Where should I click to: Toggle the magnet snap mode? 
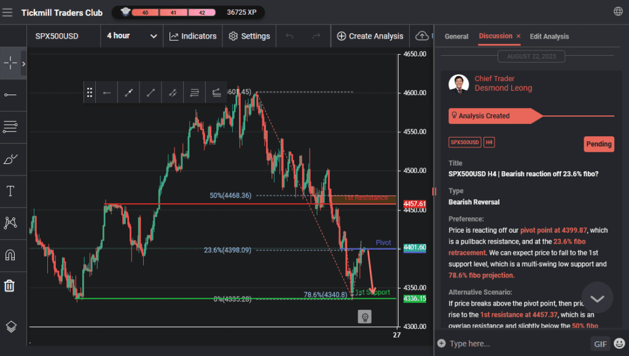(x=10, y=255)
